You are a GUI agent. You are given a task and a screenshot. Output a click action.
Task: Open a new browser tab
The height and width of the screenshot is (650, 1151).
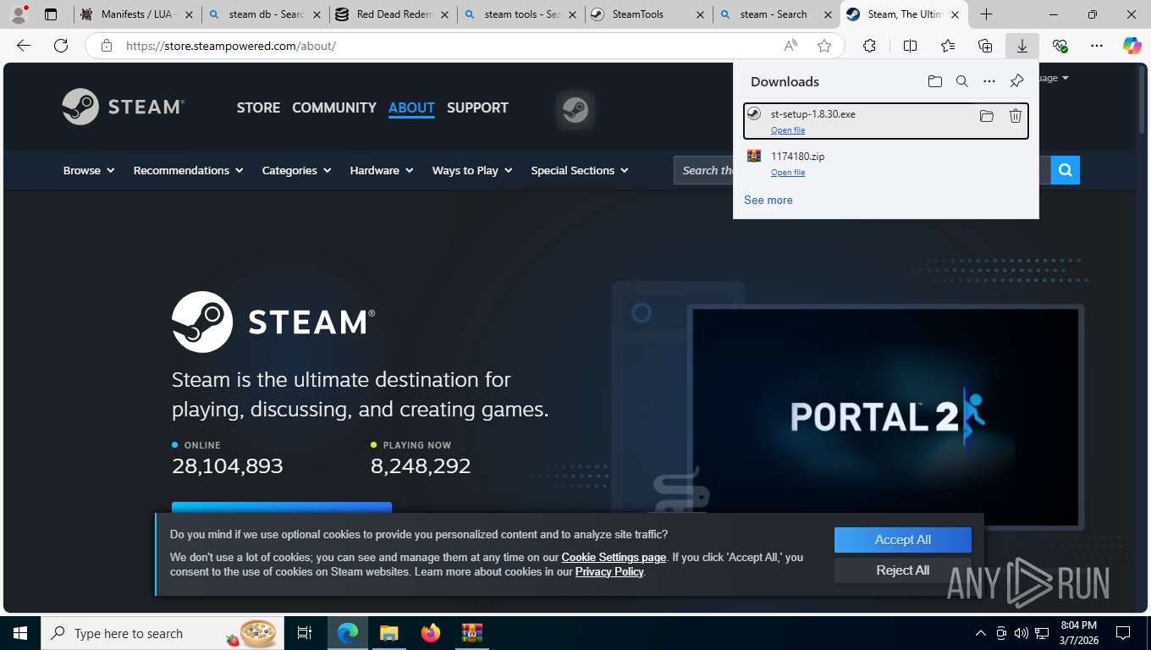click(986, 14)
